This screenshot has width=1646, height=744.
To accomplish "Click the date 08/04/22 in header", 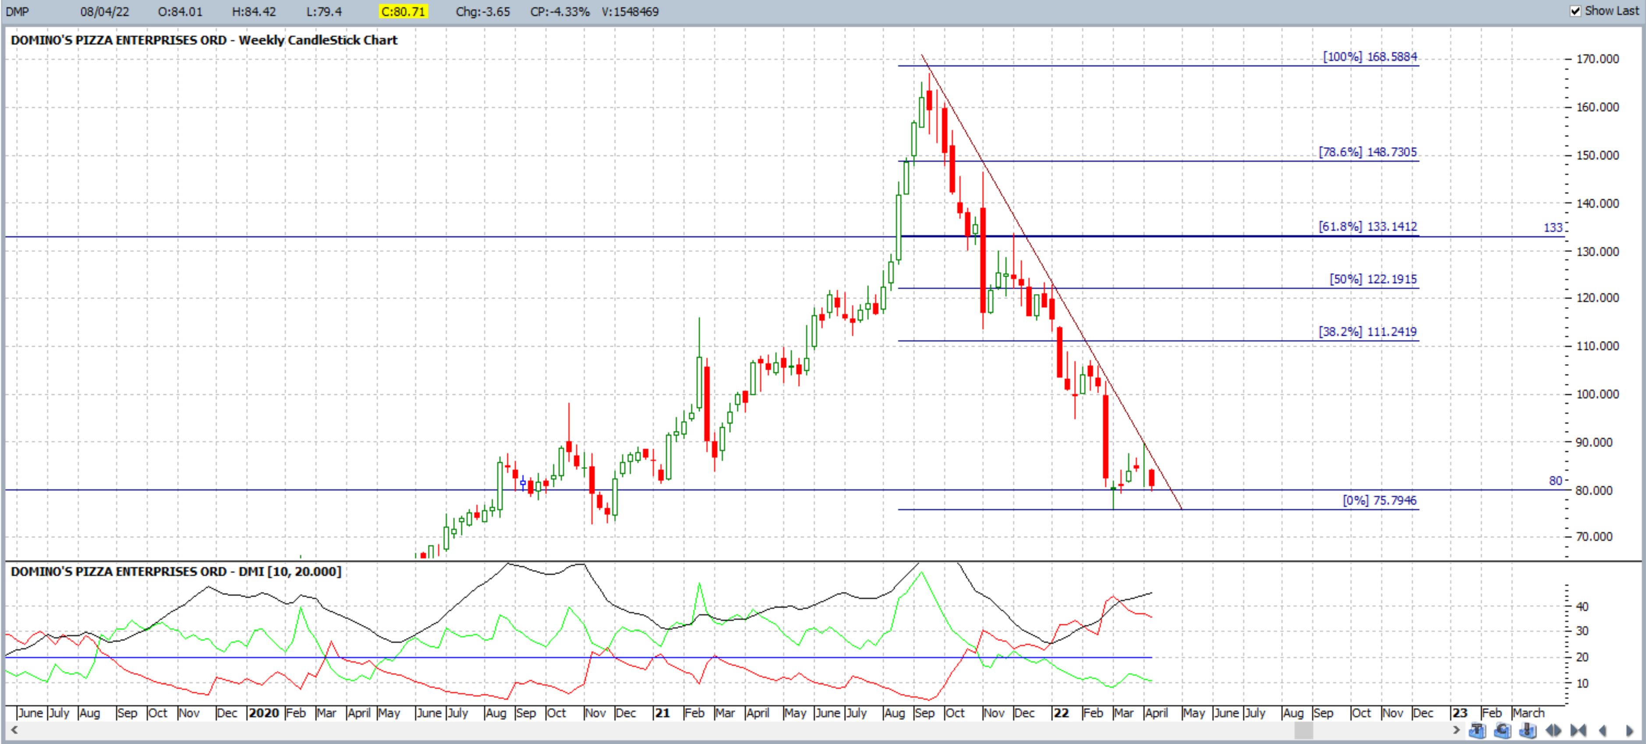I will (x=105, y=11).
